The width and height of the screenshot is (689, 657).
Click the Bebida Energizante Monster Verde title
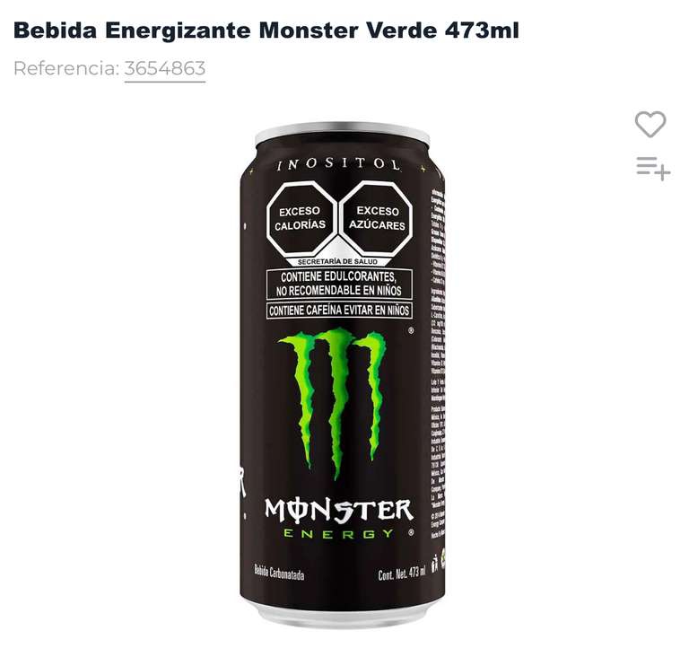tap(266, 31)
